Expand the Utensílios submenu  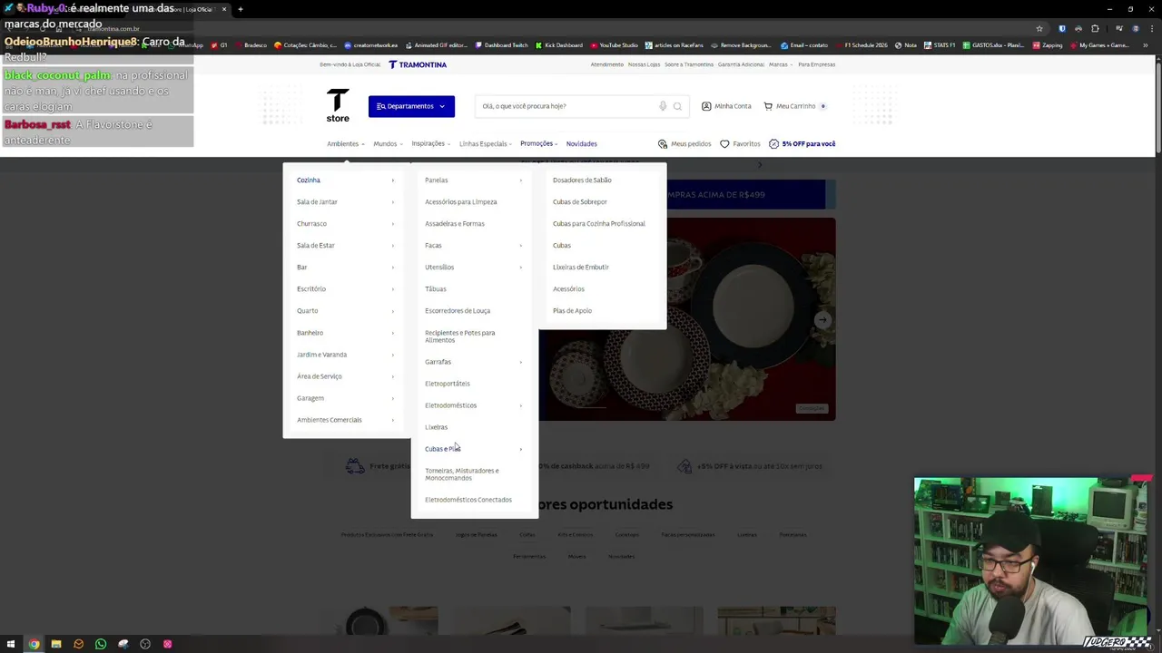coord(474,267)
